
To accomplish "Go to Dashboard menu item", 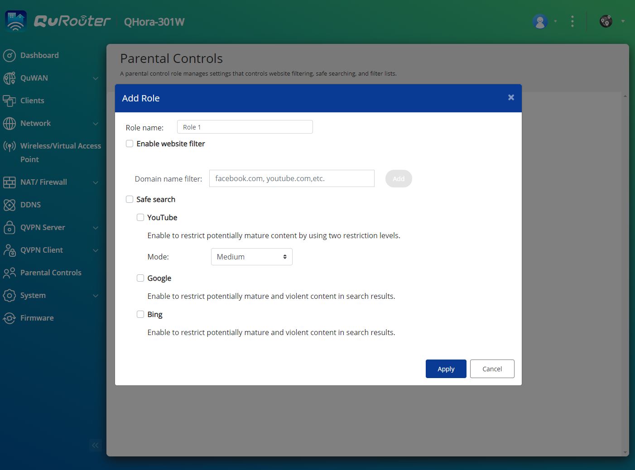I will click(39, 55).
